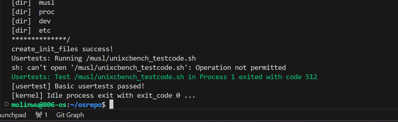Click the dev directory entry
Viewport: 398px width, 122px height.
click(45, 21)
